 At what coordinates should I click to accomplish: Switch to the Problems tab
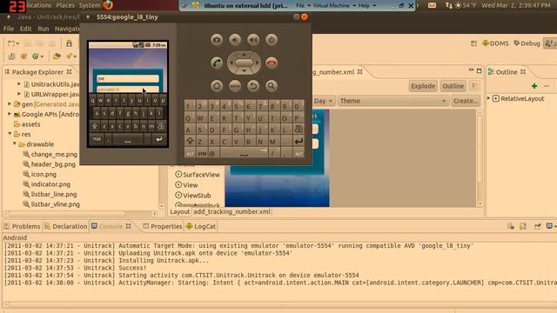pyautogui.click(x=22, y=226)
